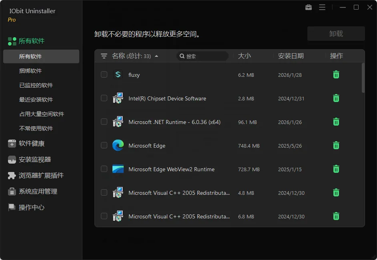Click the Edge WebView2 Runtime icon
Screen dimensions: 377x260
point(118,169)
